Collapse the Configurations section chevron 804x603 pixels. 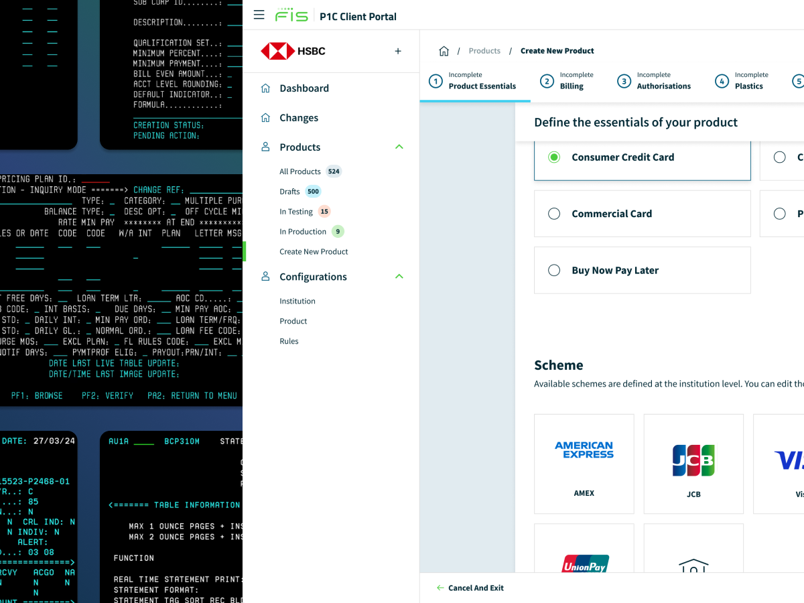point(399,276)
